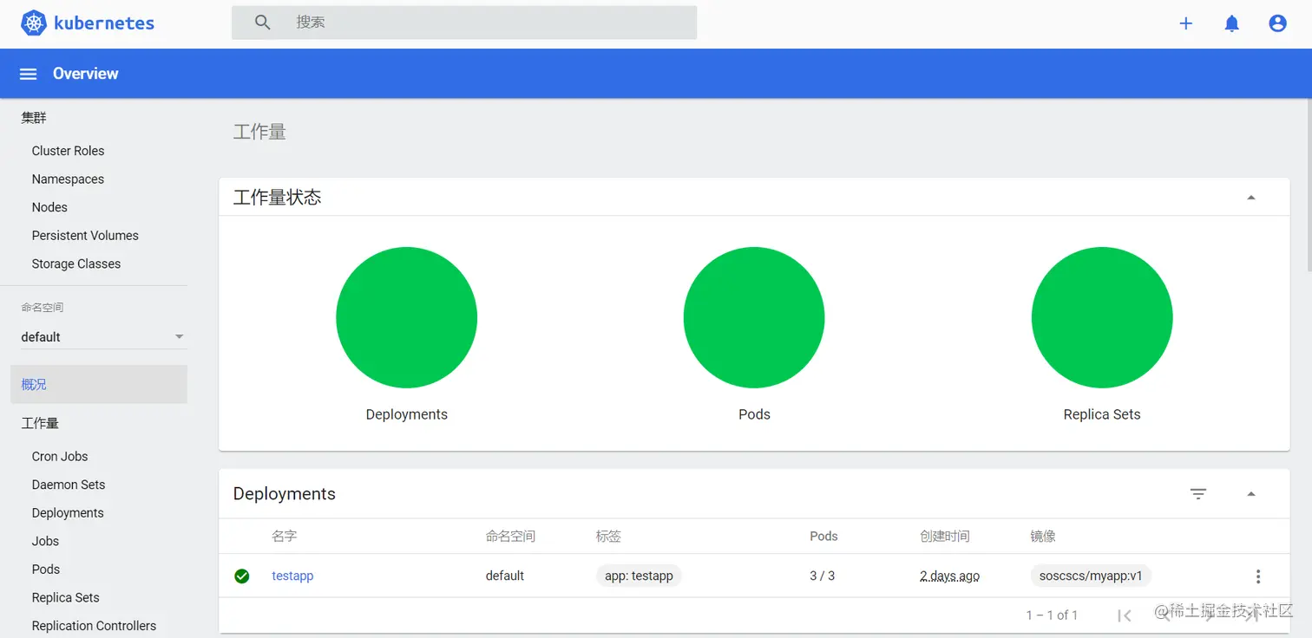This screenshot has height=638, width=1312.
Task: Open Replication Controllers in sidebar
Action: click(x=94, y=626)
